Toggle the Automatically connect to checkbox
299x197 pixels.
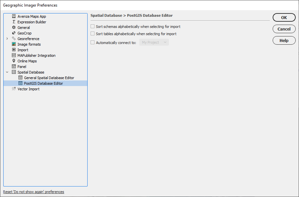[93, 42]
